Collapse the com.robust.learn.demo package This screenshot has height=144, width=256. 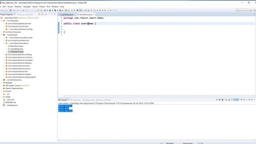pos(4,43)
